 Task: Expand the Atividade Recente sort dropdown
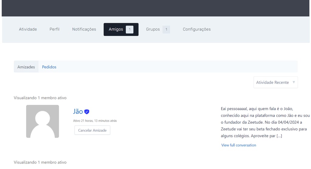tap(275, 82)
